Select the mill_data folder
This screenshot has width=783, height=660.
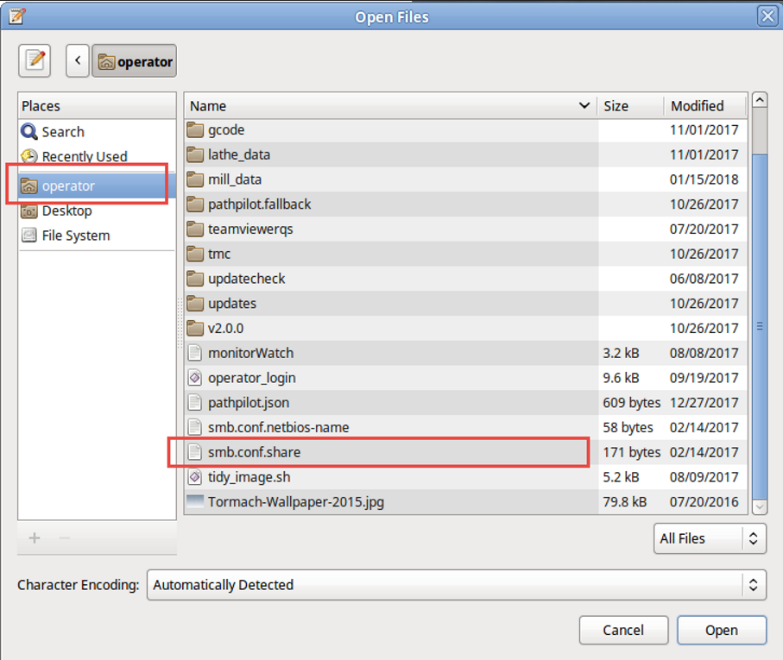(234, 179)
